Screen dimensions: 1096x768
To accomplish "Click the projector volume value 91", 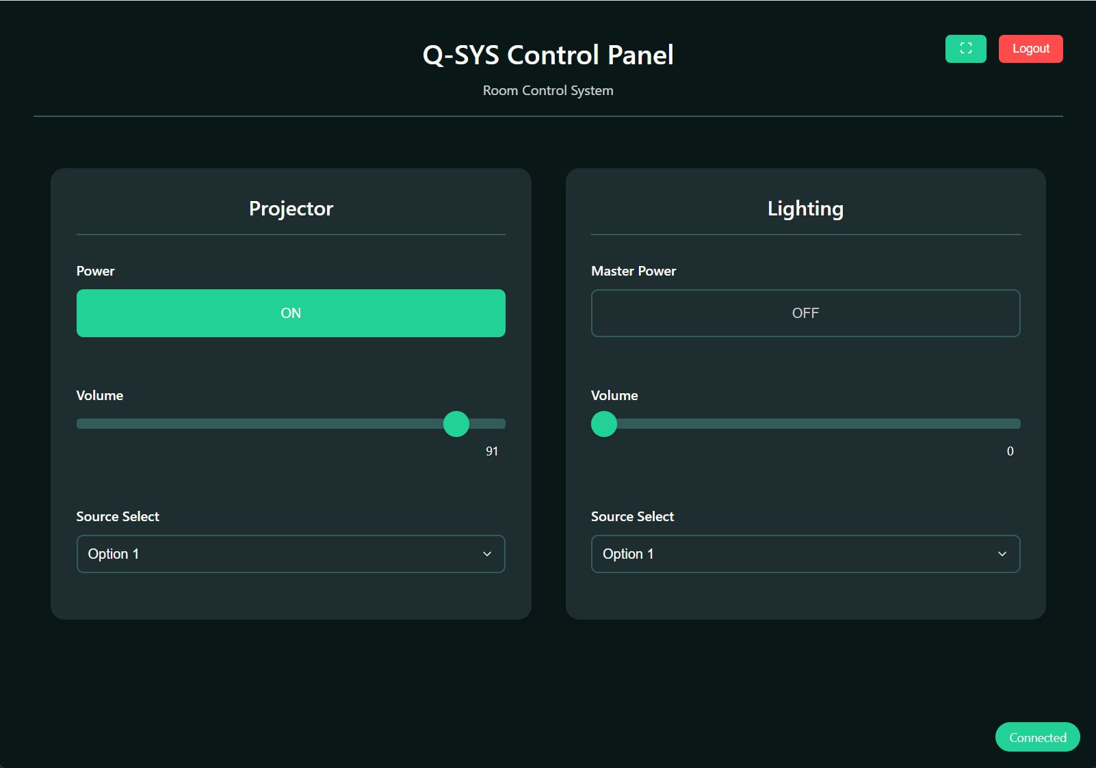I will point(491,451).
